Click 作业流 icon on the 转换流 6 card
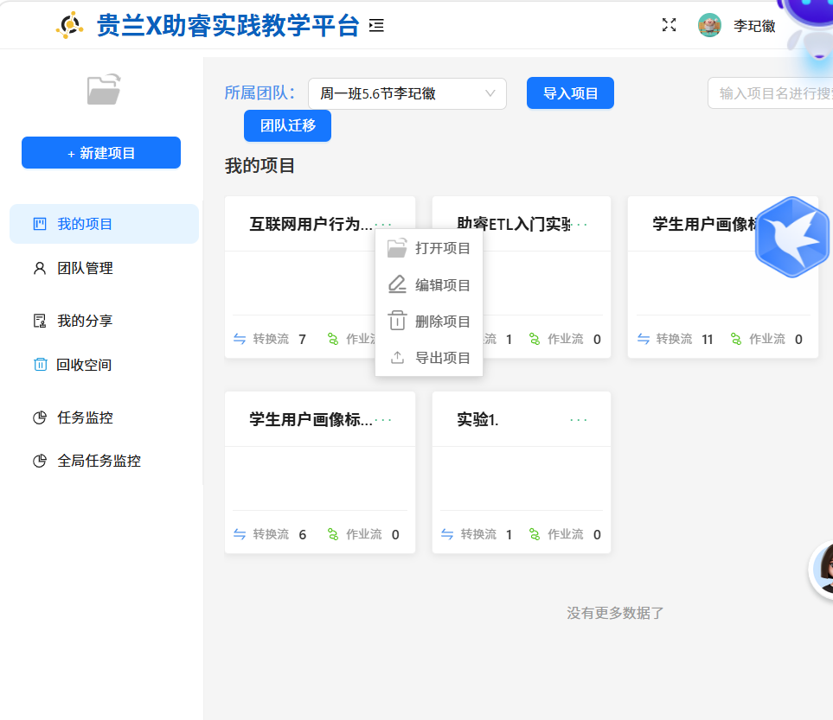Image resolution: width=833 pixels, height=720 pixels. (x=333, y=534)
